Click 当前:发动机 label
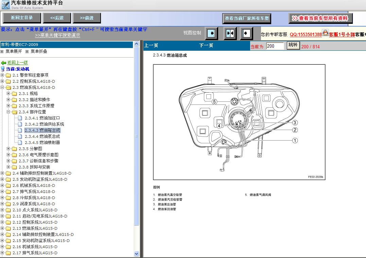 tap(18, 69)
